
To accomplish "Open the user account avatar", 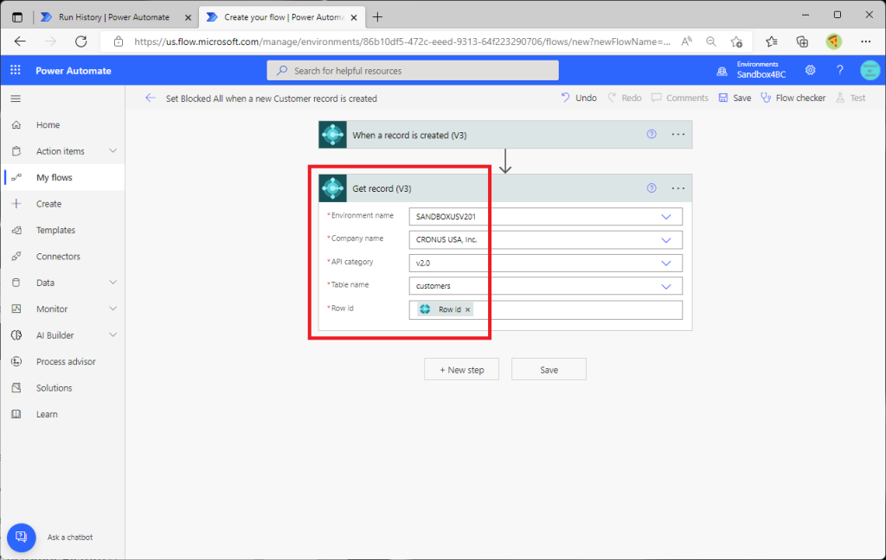I will coord(870,70).
